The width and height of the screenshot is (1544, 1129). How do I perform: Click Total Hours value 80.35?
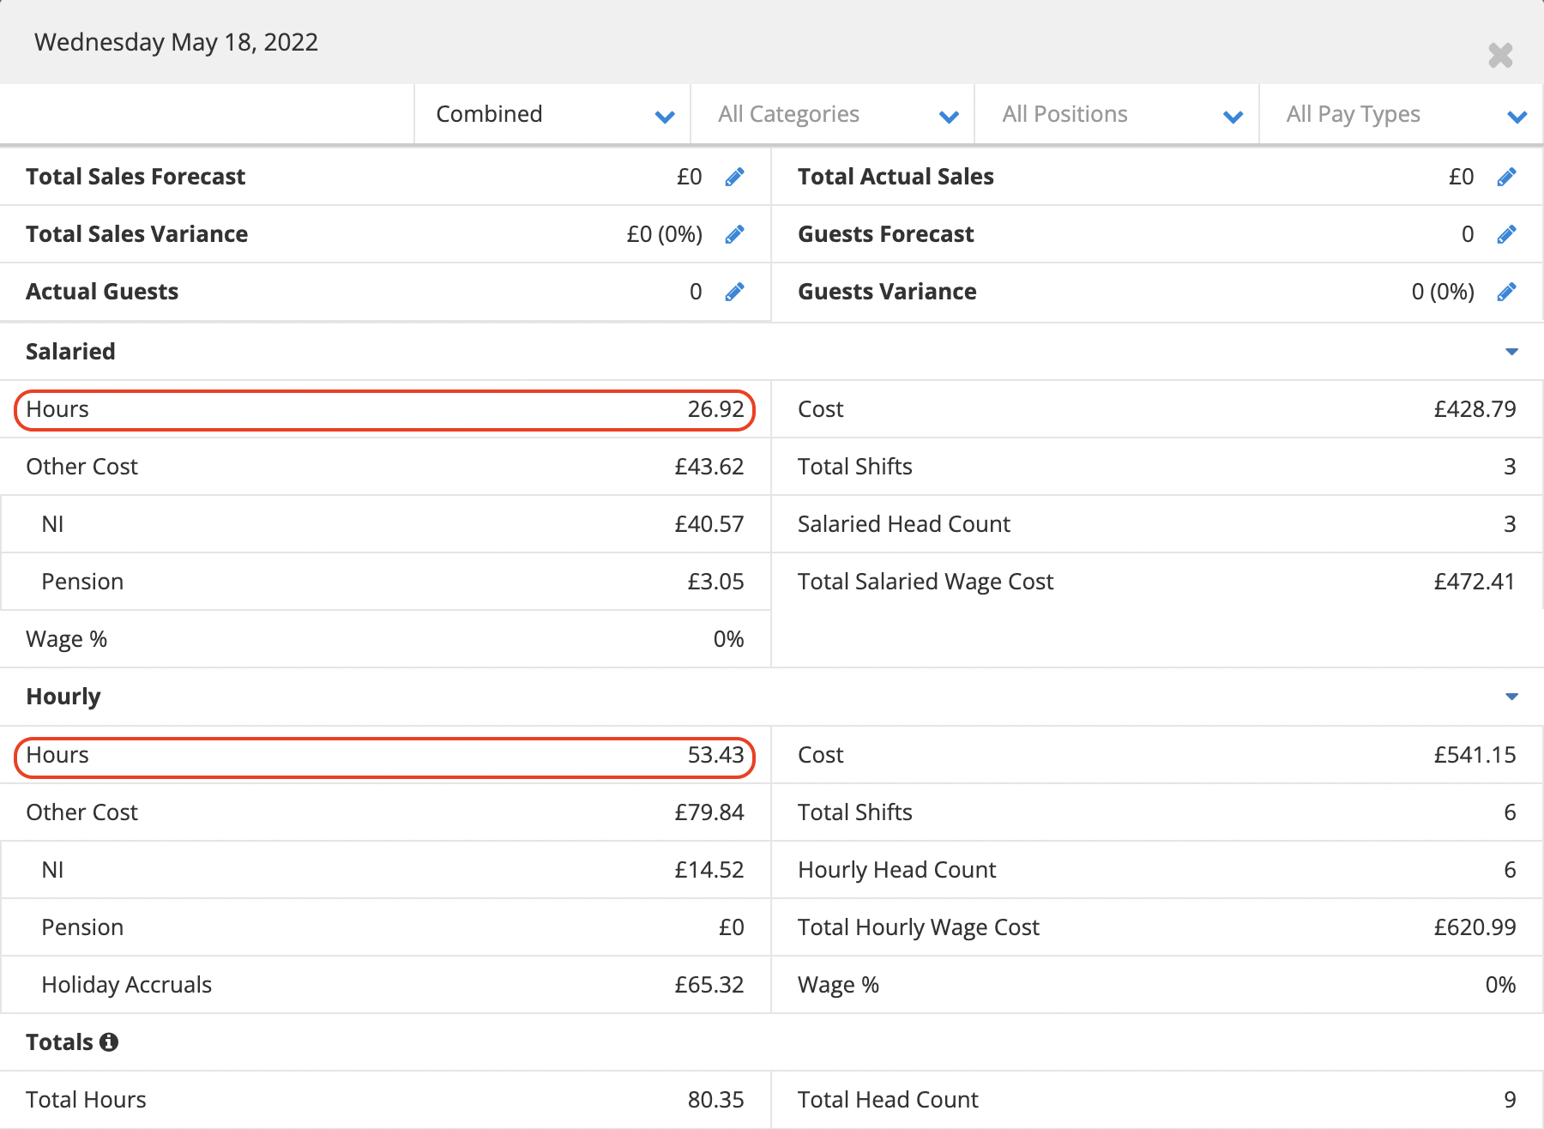(x=715, y=1100)
